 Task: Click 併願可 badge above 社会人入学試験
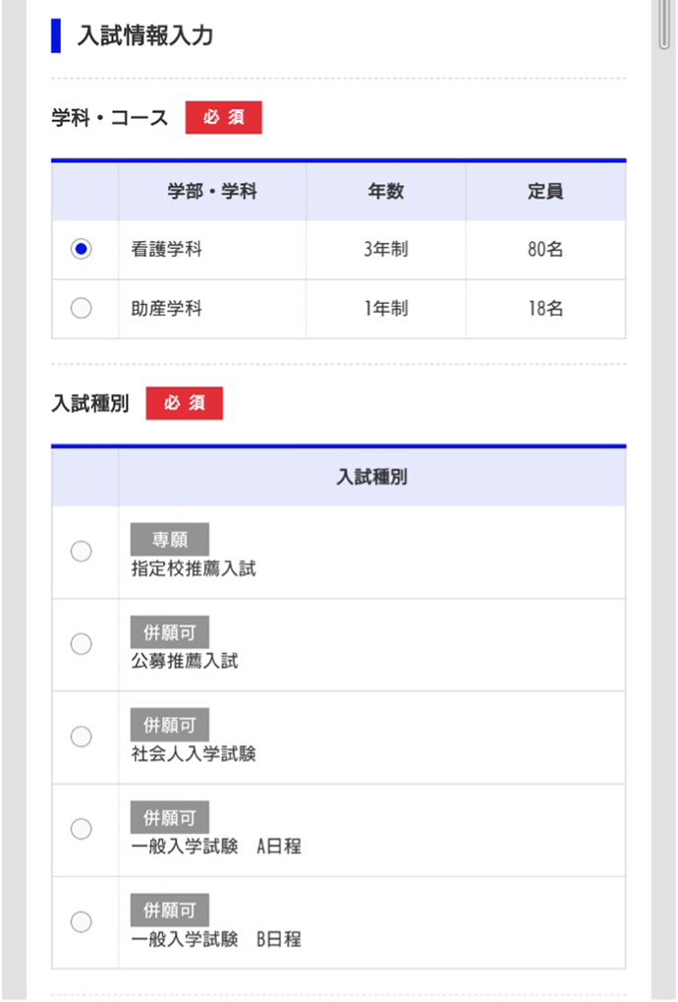170,725
